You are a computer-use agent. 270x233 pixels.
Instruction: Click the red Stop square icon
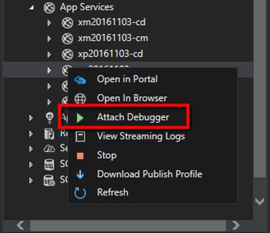80,156
